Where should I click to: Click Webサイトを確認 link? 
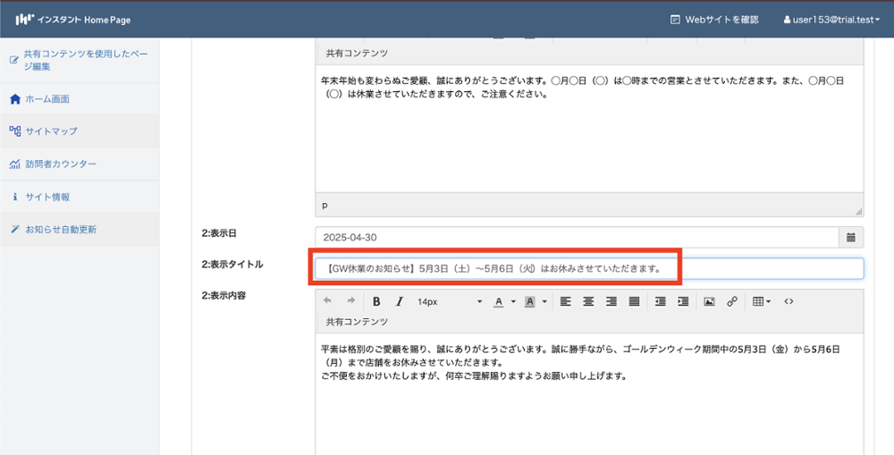pos(714,19)
